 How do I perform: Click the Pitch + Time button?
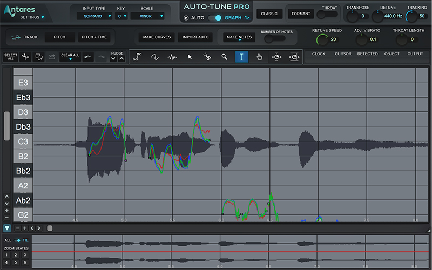point(94,37)
